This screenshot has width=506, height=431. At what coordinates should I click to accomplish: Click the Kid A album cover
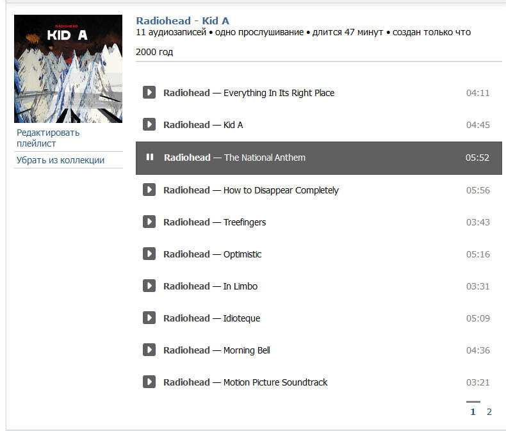[x=68, y=69]
